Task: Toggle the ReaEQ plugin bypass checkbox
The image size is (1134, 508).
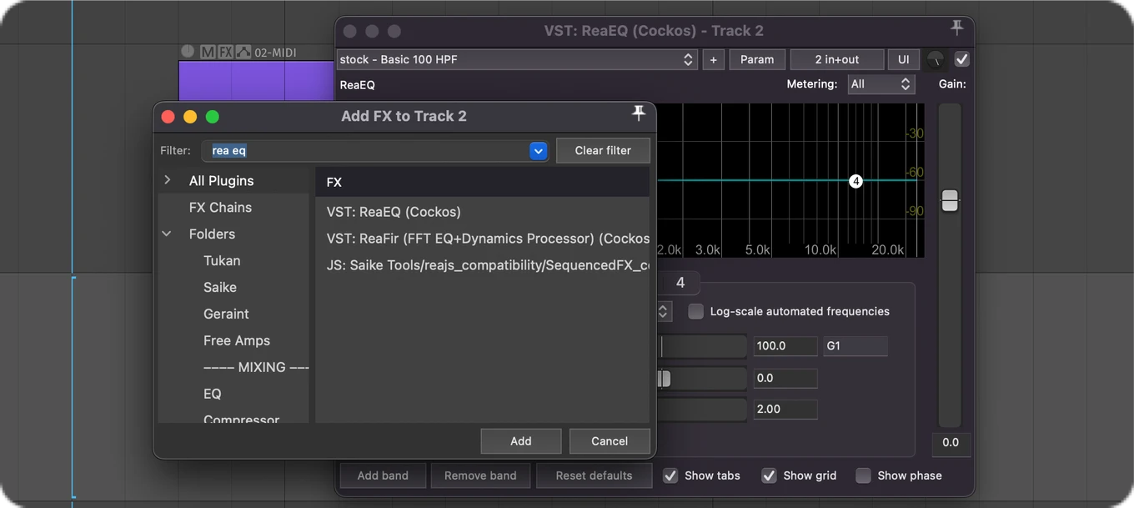Action: 961,59
